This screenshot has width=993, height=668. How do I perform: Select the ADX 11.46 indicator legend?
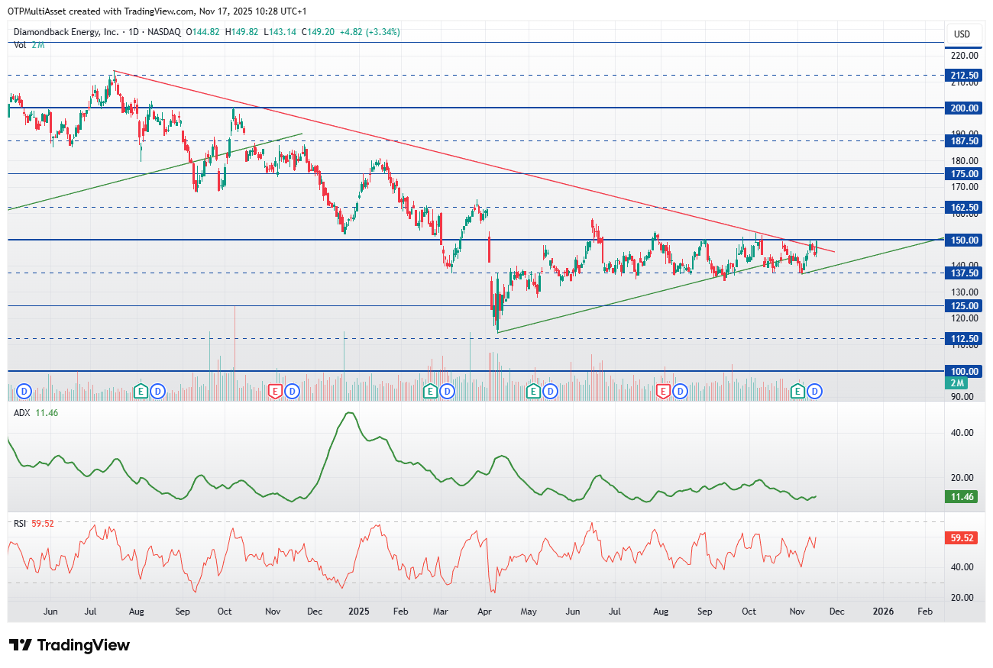tap(36, 413)
